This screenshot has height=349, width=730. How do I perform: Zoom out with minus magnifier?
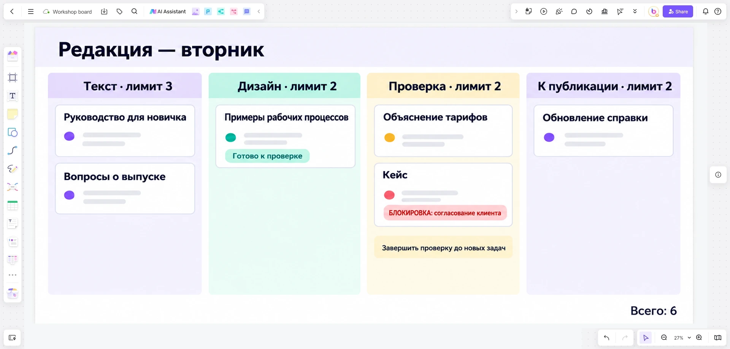pyautogui.click(x=664, y=338)
